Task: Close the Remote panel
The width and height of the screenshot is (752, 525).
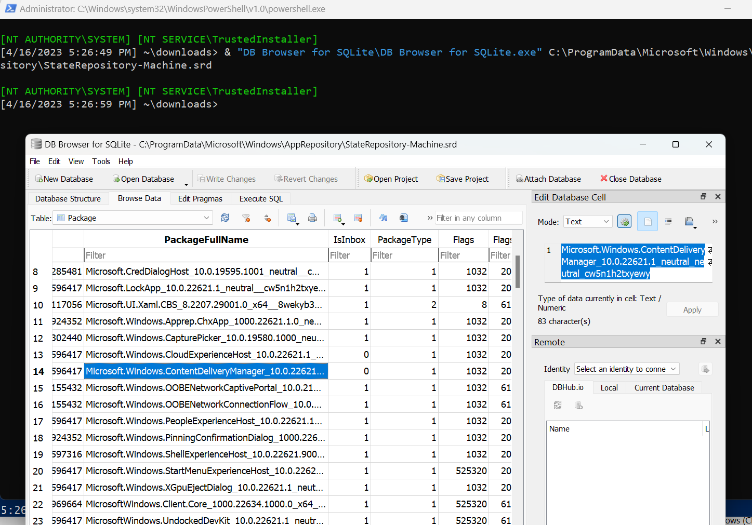Action: 718,342
